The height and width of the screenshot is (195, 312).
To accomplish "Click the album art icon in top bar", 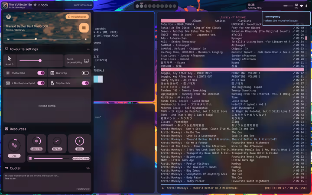I will [4, 6].
